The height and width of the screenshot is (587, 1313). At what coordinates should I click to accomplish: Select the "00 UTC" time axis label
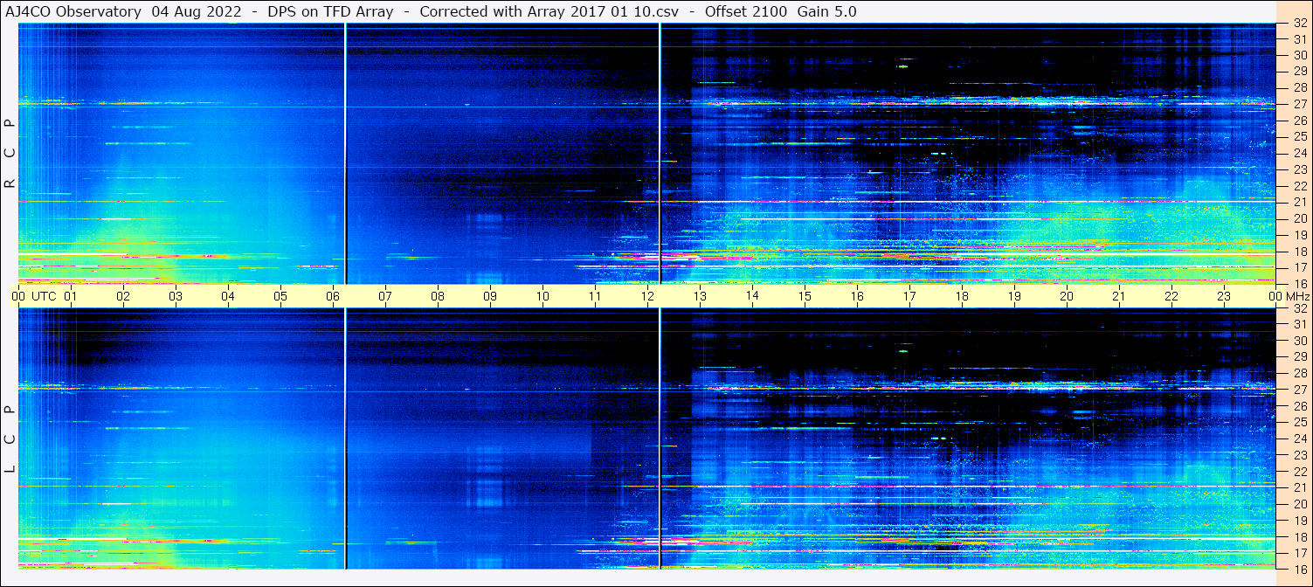[x=33, y=296]
